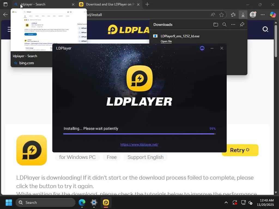This screenshot has height=209, width=279.
Task: Click the LDPlayer installer taskbar icon
Action: coord(106,202)
